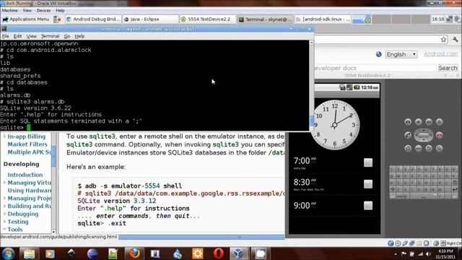Click the enter key on emulator keyboard
462x260 pixels.
tap(455, 189)
